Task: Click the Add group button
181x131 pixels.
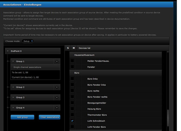Action: coord(22,117)
